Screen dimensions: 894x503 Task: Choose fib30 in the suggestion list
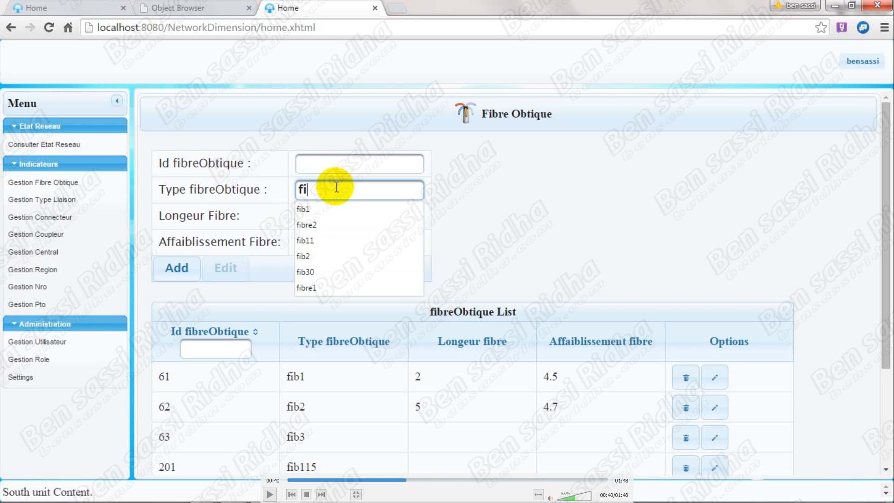(x=305, y=272)
